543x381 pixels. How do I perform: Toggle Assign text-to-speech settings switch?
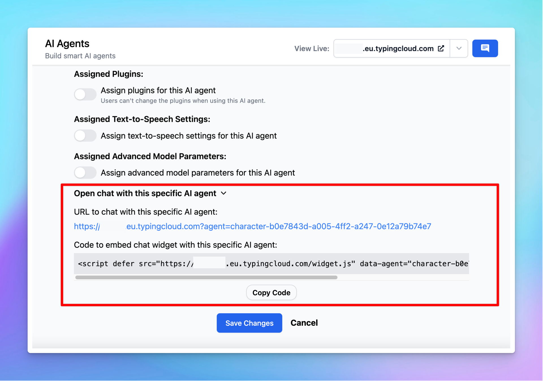(85, 136)
